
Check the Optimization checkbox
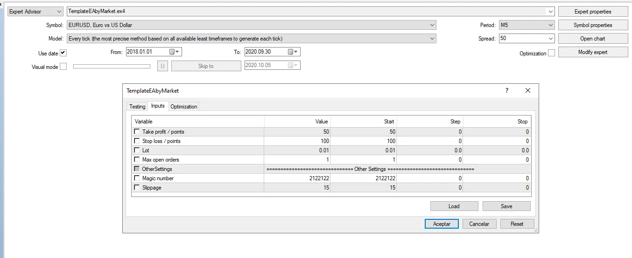point(551,53)
